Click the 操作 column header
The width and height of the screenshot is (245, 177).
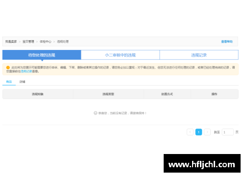pos(215,94)
